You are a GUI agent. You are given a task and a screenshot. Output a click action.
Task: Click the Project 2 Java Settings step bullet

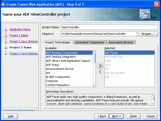tap(6, 54)
